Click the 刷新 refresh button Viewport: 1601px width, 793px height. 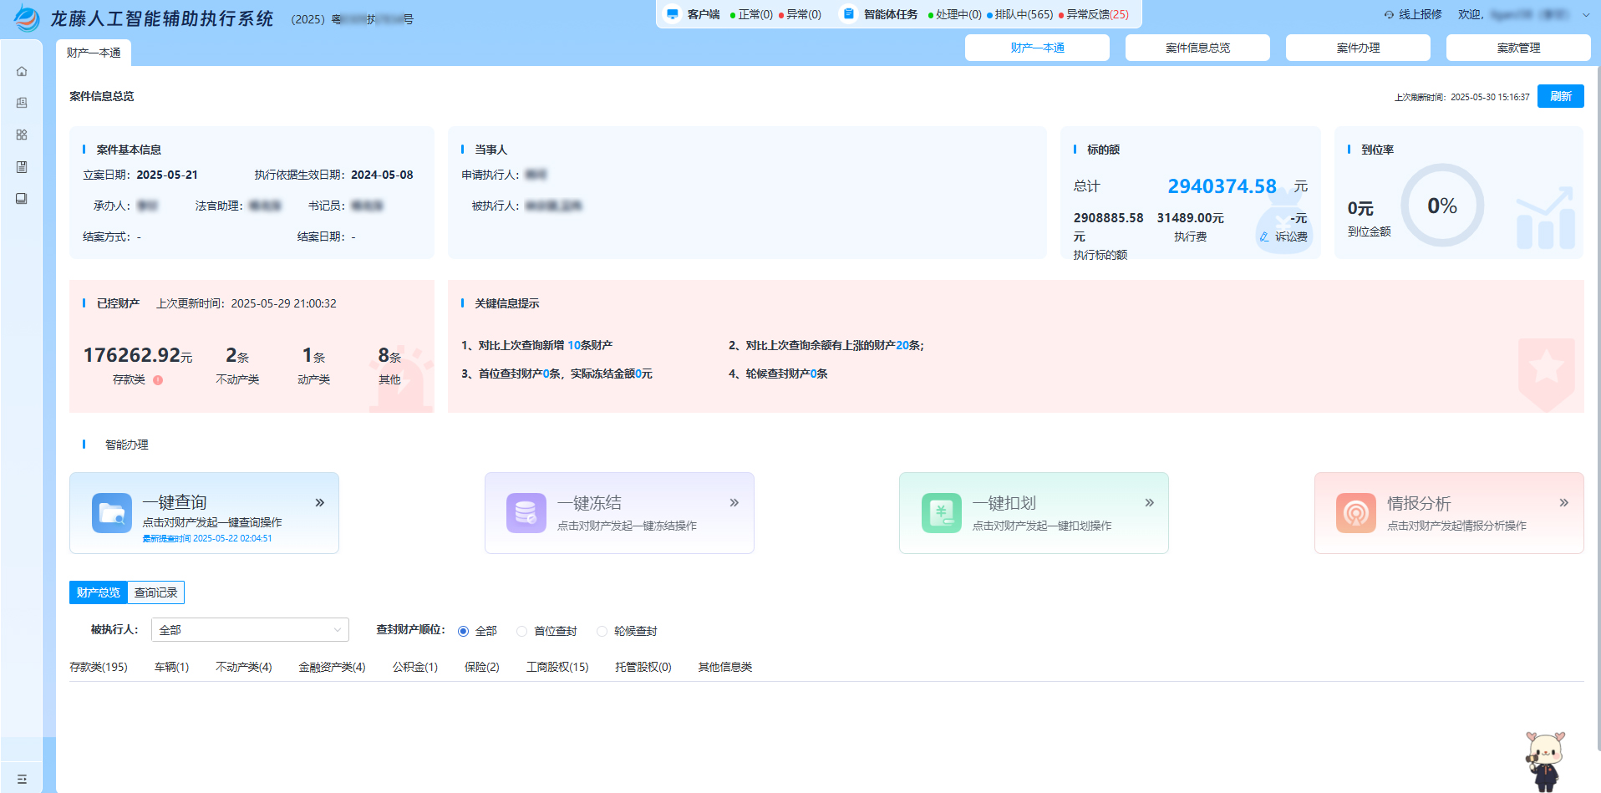tap(1560, 95)
